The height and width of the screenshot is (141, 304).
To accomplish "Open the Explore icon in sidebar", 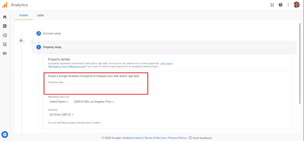I will click(5, 35).
